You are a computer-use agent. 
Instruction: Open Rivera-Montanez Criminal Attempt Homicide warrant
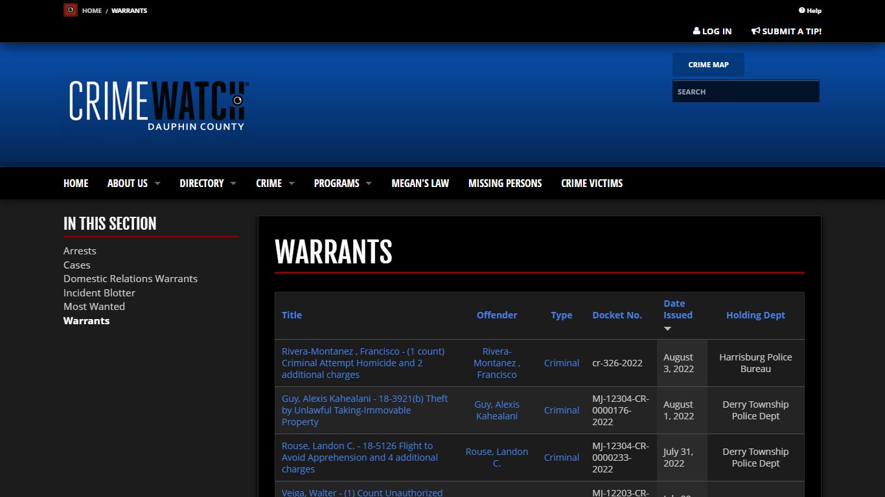[363, 363]
